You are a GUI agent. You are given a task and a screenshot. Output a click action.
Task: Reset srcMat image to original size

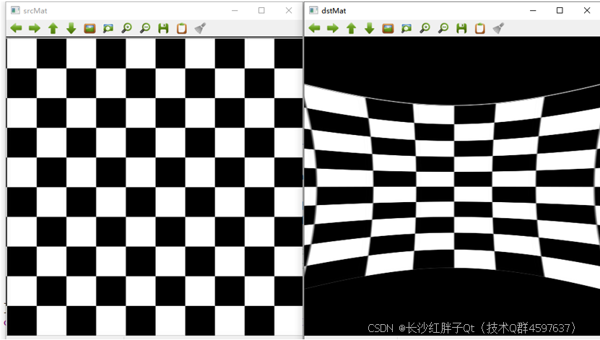tap(90, 28)
